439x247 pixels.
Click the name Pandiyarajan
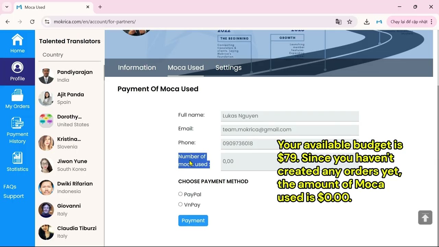click(x=75, y=72)
